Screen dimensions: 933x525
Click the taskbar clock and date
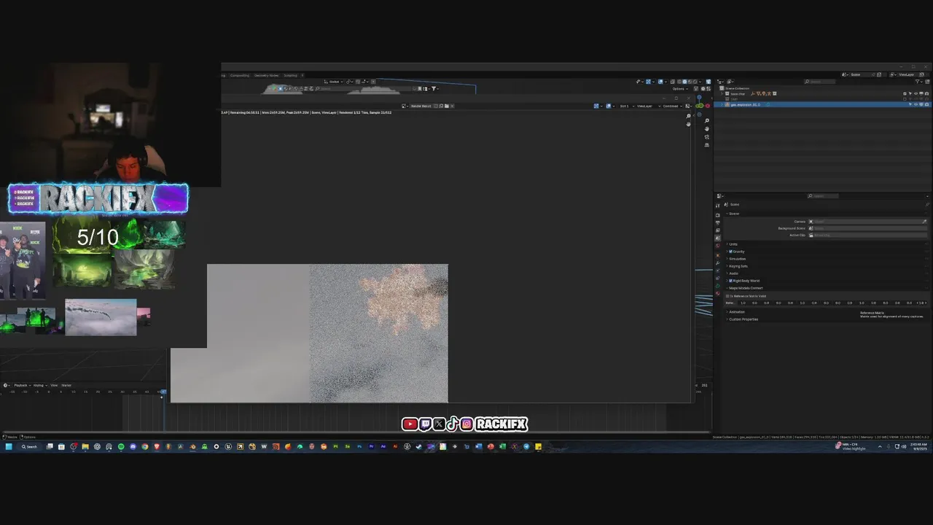pos(918,446)
